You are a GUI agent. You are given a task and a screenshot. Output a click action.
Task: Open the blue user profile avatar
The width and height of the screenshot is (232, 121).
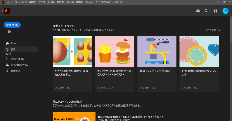tap(225, 11)
